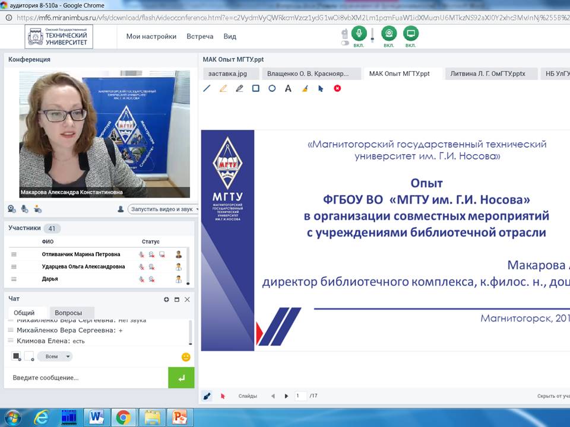The width and height of the screenshot is (570, 427).
Task: Click the slide number input field
Action: 300,396
